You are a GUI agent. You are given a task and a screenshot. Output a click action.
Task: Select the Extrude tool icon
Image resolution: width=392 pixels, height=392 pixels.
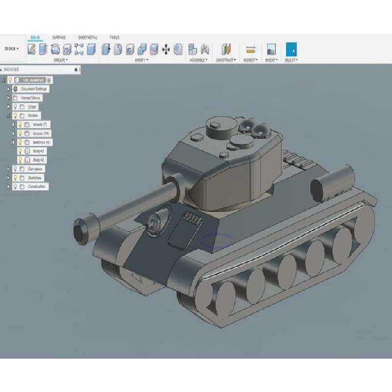click(43, 49)
